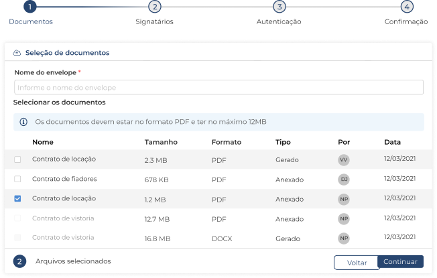Click the Nome column header
The height and width of the screenshot is (278, 437).
pos(43,142)
